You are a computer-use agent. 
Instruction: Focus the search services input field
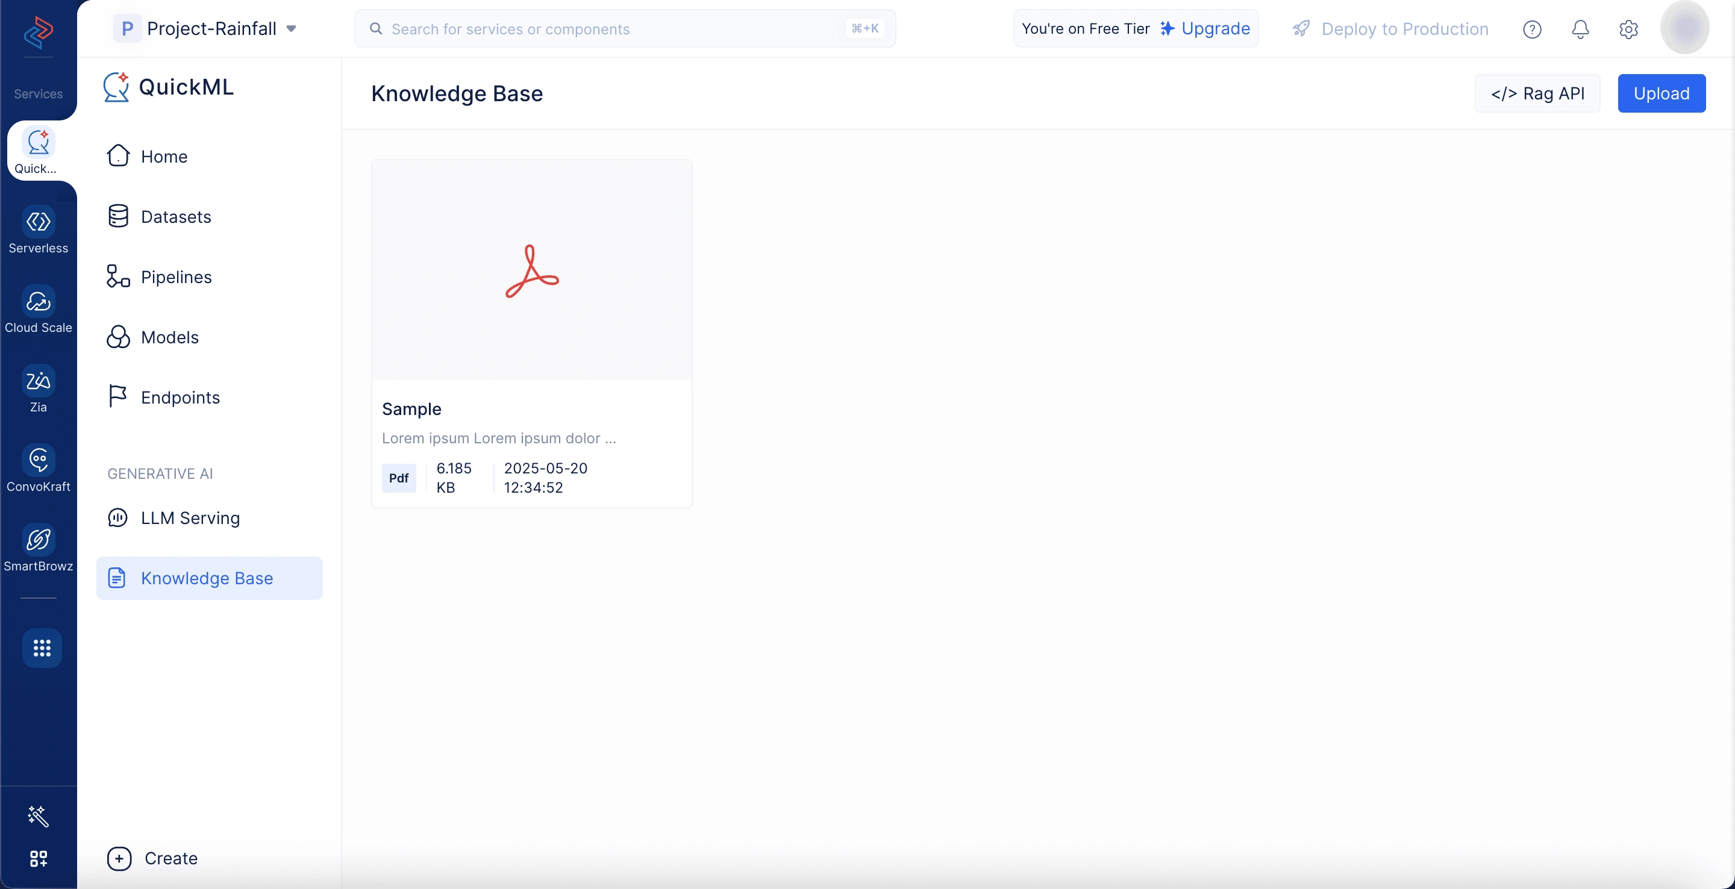point(624,28)
